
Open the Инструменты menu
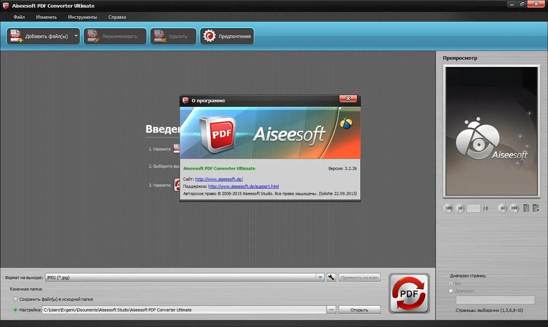click(x=83, y=17)
